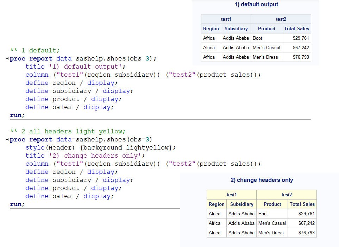Screen dimensions: 339x247
Task: Click the 'test1' spanning header in default output
Action: tap(226, 19)
